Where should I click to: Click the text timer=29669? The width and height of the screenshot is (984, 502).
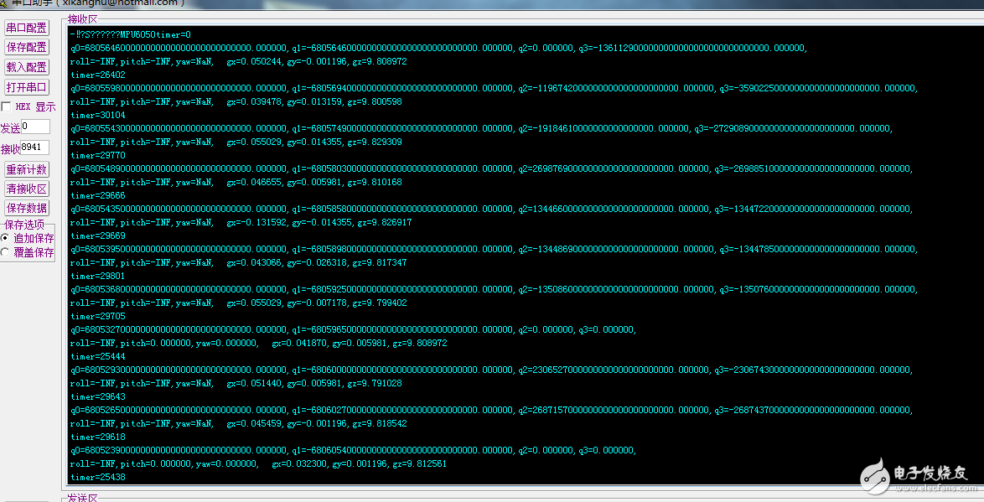tap(98, 235)
